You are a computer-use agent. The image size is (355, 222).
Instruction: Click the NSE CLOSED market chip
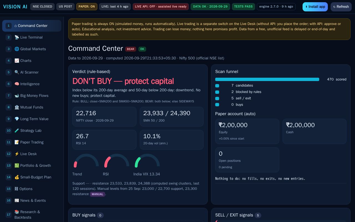pyautogui.click(x=42, y=7)
